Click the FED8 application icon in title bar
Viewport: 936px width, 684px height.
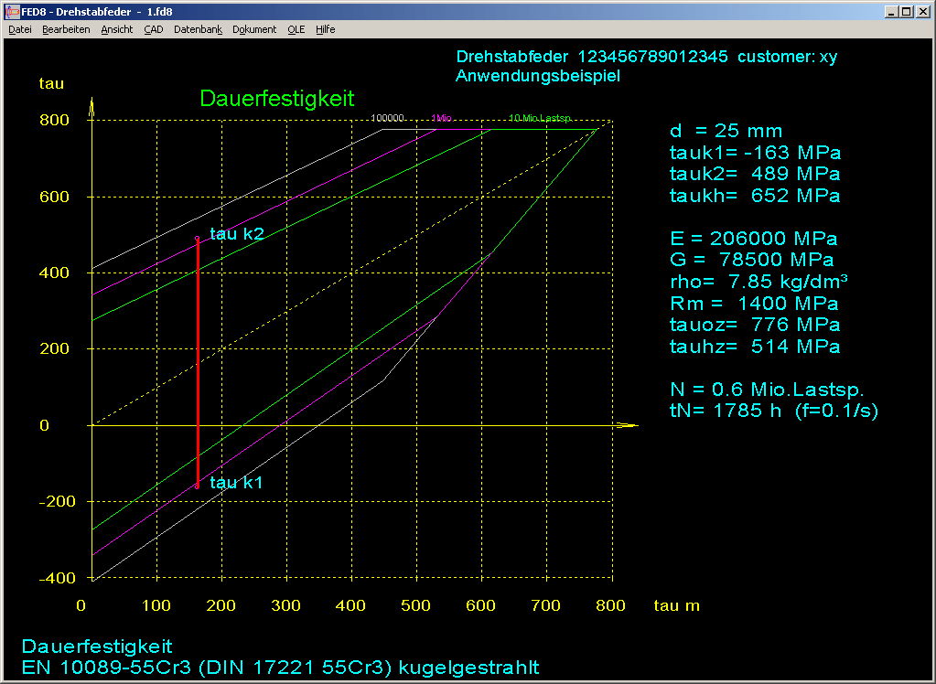click(12, 12)
